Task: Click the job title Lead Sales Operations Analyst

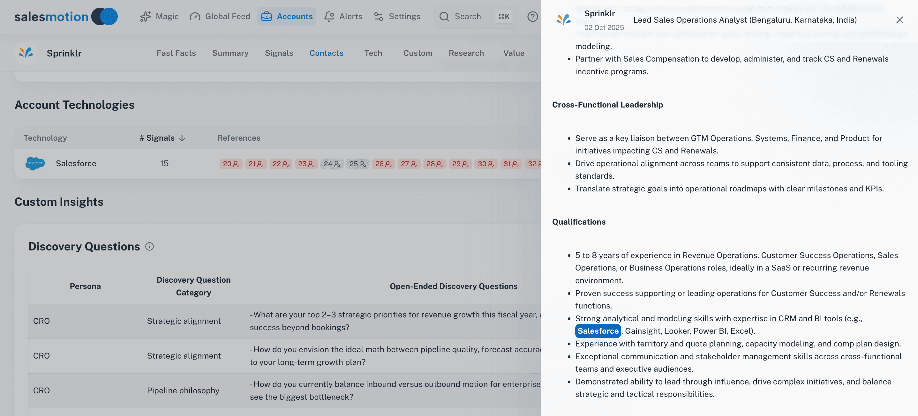Action: (x=745, y=20)
